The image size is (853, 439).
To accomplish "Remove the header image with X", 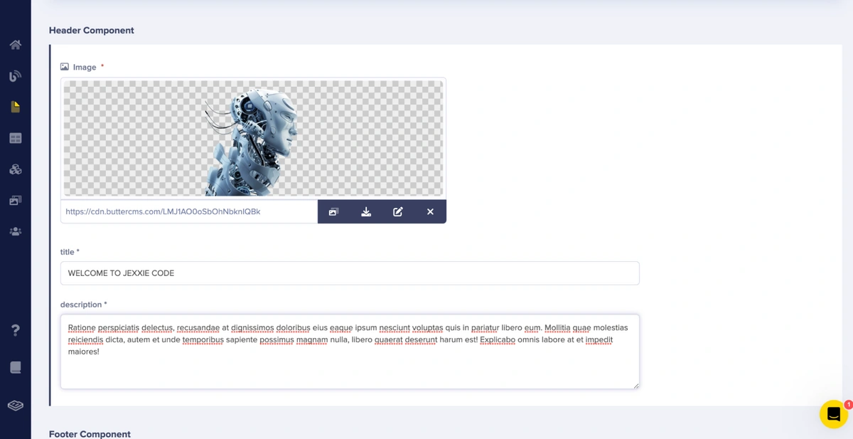I will [430, 212].
